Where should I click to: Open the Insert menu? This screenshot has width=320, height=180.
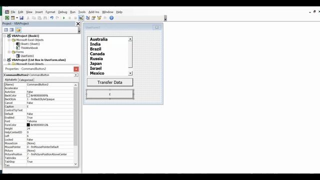pyautogui.click(x=39, y=12)
